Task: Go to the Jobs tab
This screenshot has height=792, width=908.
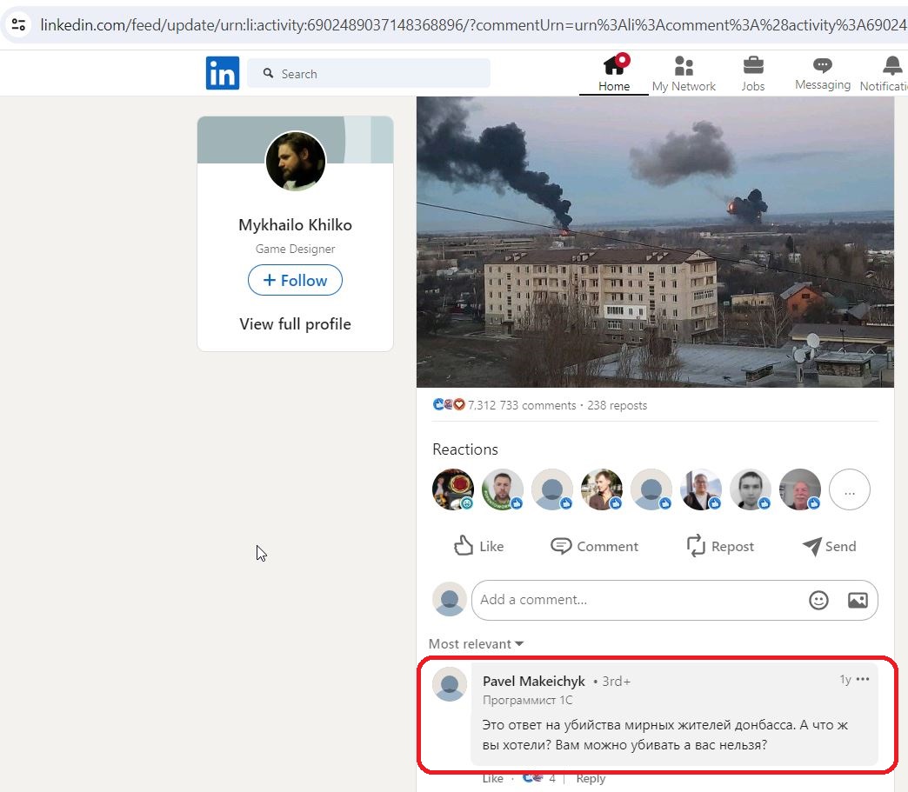Action: 753,73
